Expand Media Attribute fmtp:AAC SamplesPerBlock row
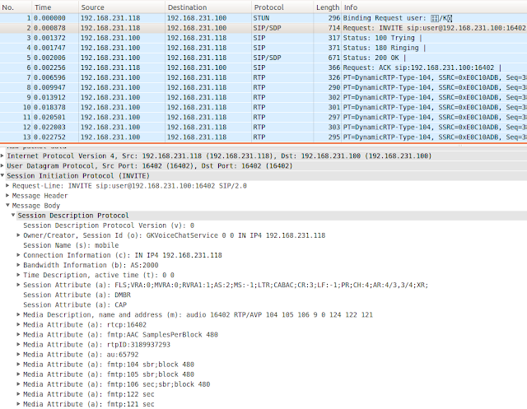 click(x=18, y=334)
